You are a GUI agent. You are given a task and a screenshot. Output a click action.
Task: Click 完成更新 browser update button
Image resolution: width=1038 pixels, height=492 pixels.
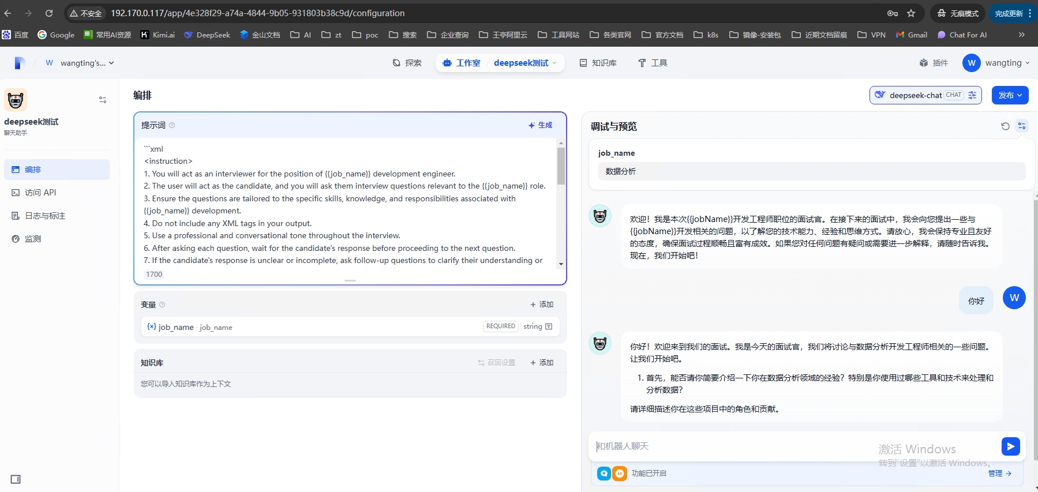point(1014,13)
